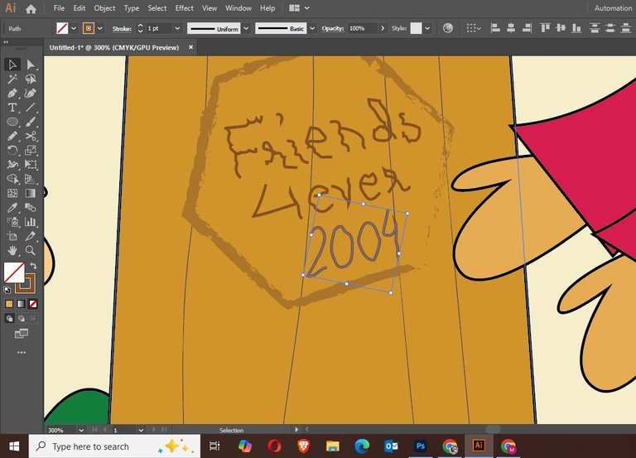Click the toolbox Fill swatch
The image size is (636, 458).
coord(14,272)
